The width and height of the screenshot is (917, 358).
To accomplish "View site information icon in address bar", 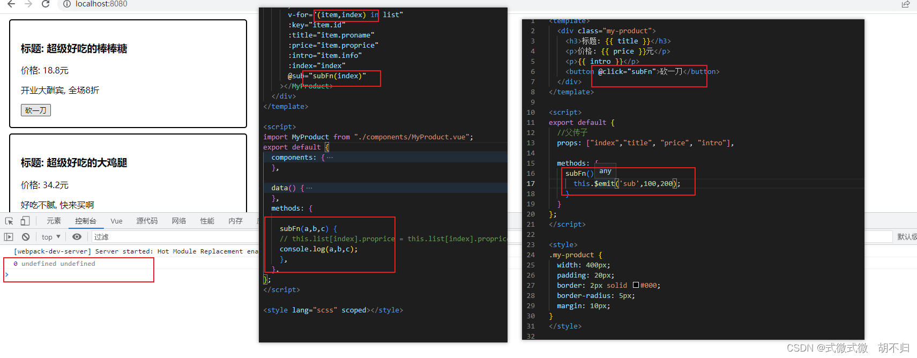I will click(67, 4).
